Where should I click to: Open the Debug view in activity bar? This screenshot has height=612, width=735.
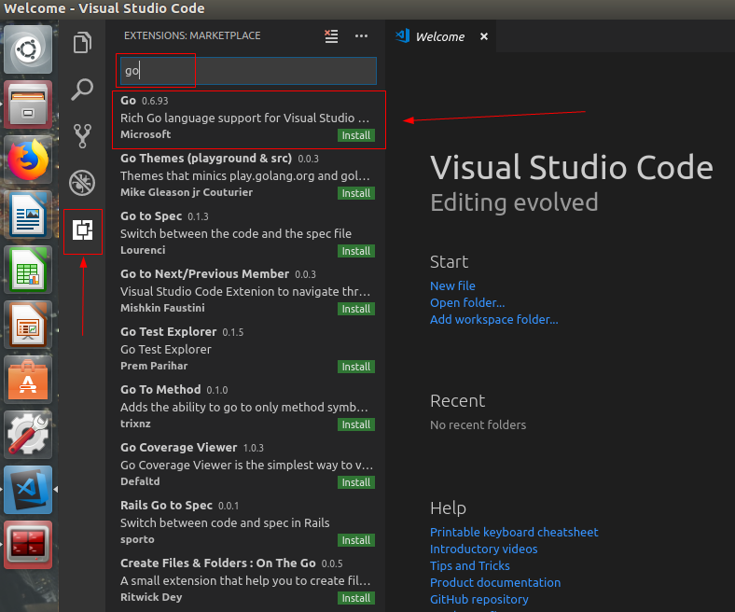pos(83,182)
